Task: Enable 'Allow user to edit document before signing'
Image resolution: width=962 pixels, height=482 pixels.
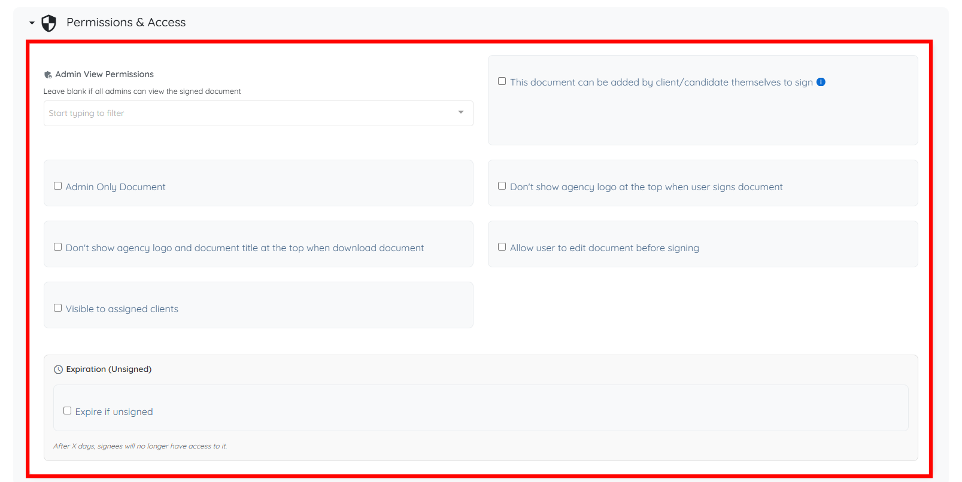Action: (x=502, y=247)
